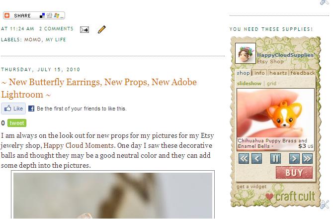Select slideshow view mode
This screenshot has height=219, width=333.
[249, 83]
